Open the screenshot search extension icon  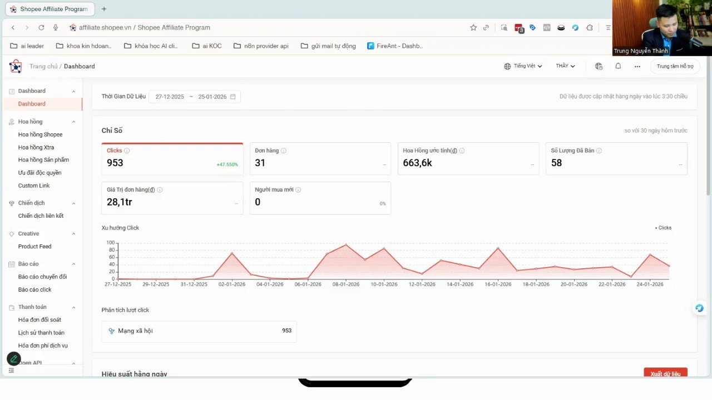[x=504, y=28]
